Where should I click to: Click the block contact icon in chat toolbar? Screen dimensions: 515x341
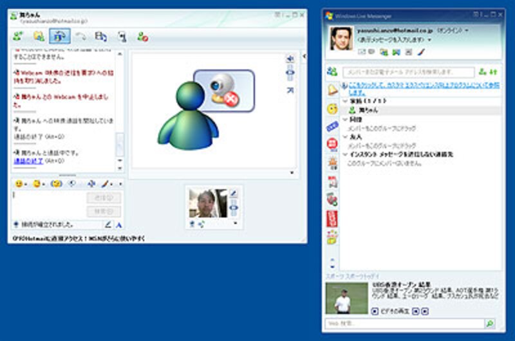(x=142, y=37)
